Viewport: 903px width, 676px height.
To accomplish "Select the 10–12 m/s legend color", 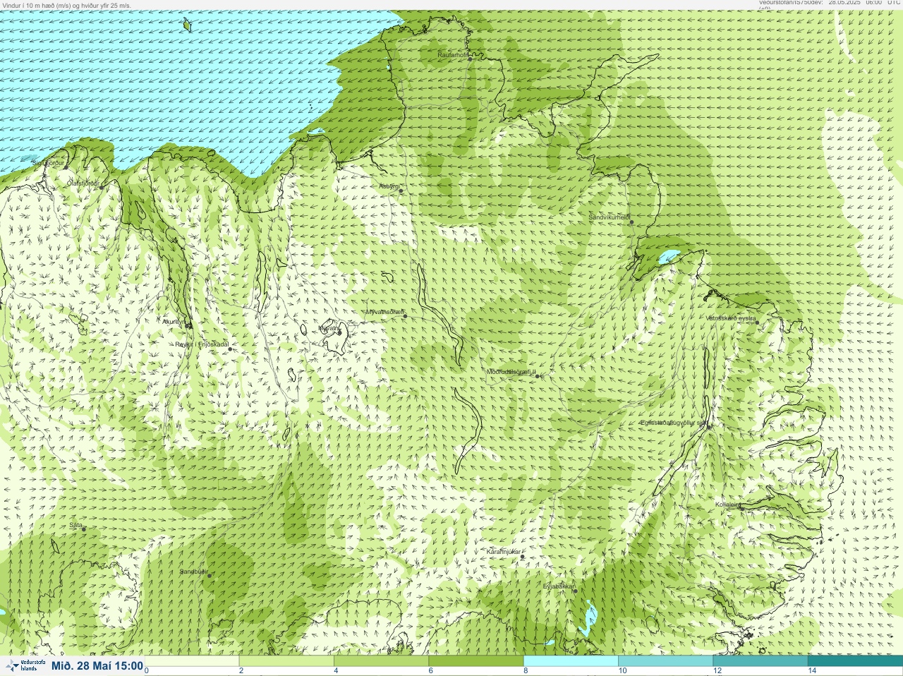I will 665,661.
